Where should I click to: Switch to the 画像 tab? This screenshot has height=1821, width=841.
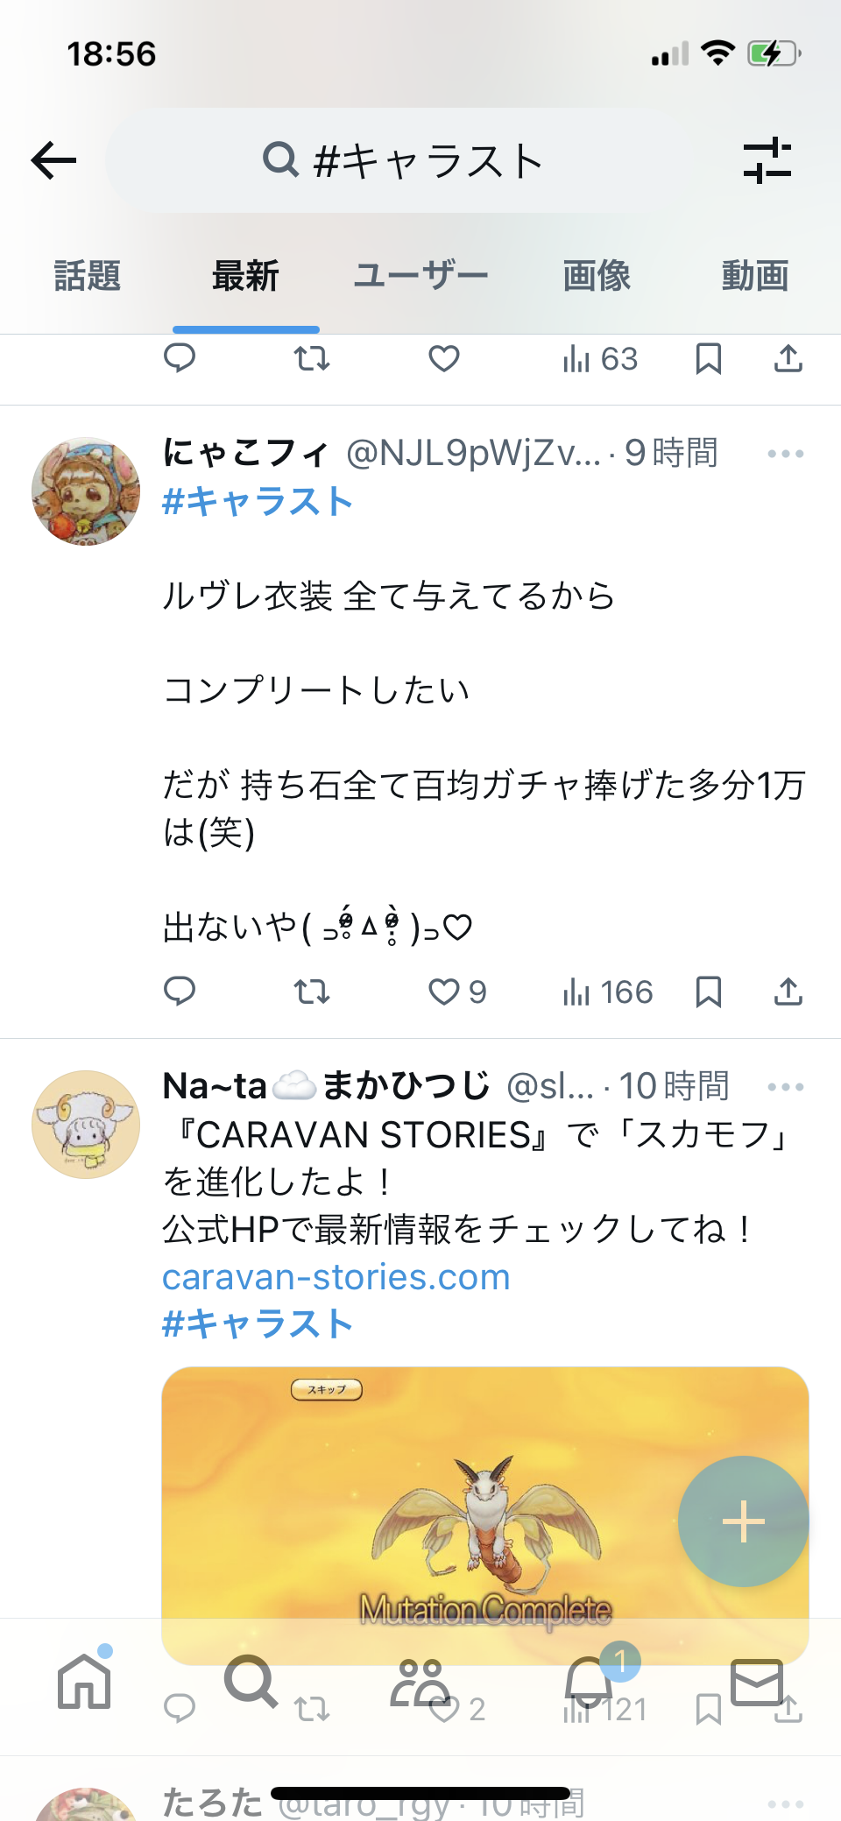597,276
